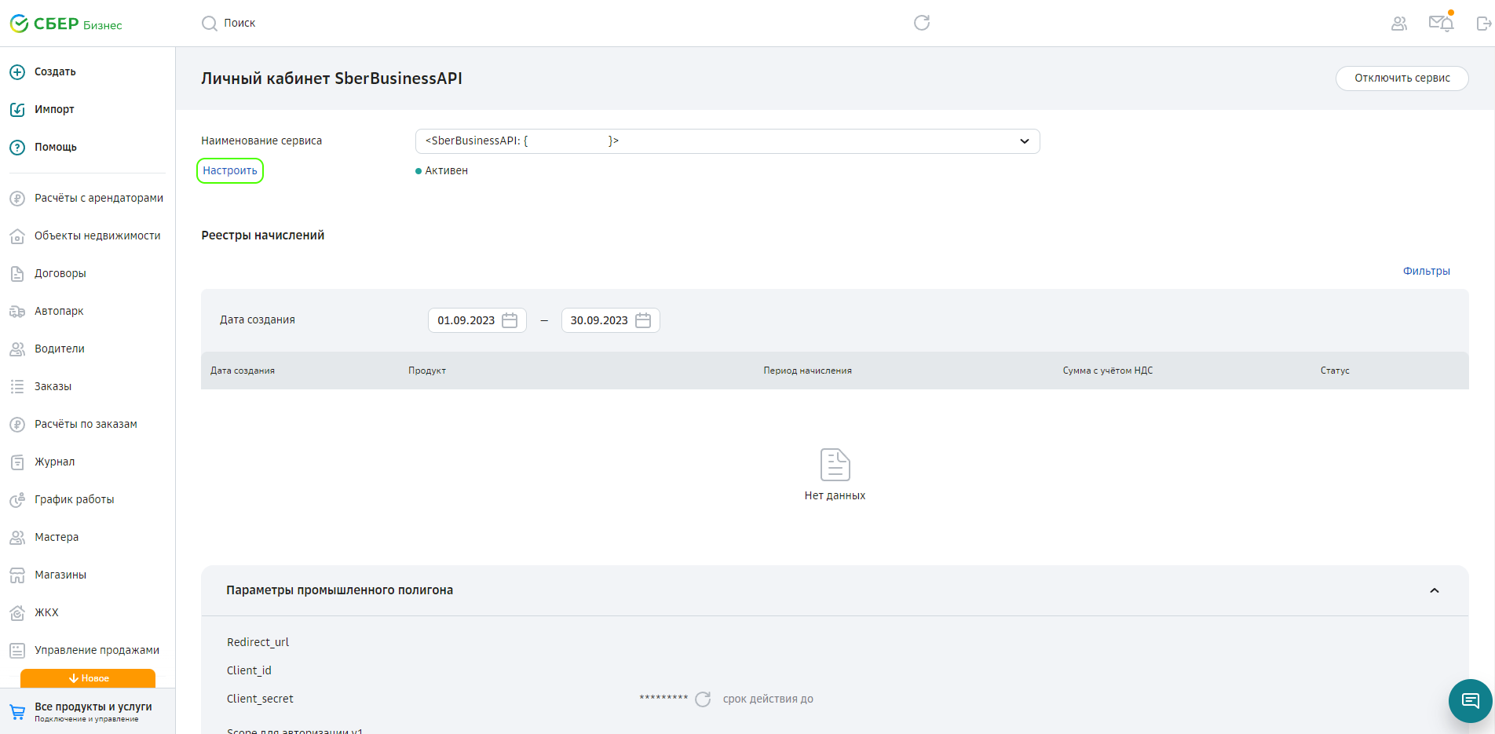Viewport: 1495px width, 734px height.
Task: Click the График работы icon
Action: 17,500
